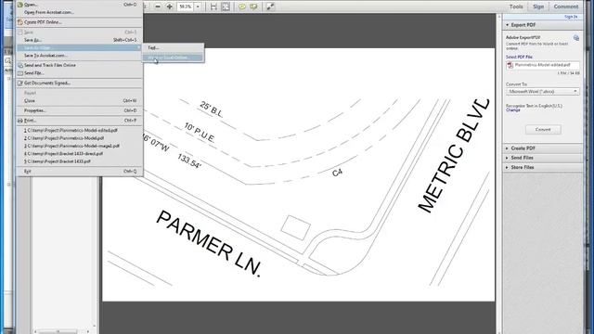Choose Close from the File menu
The width and height of the screenshot is (594, 334).
click(x=79, y=101)
